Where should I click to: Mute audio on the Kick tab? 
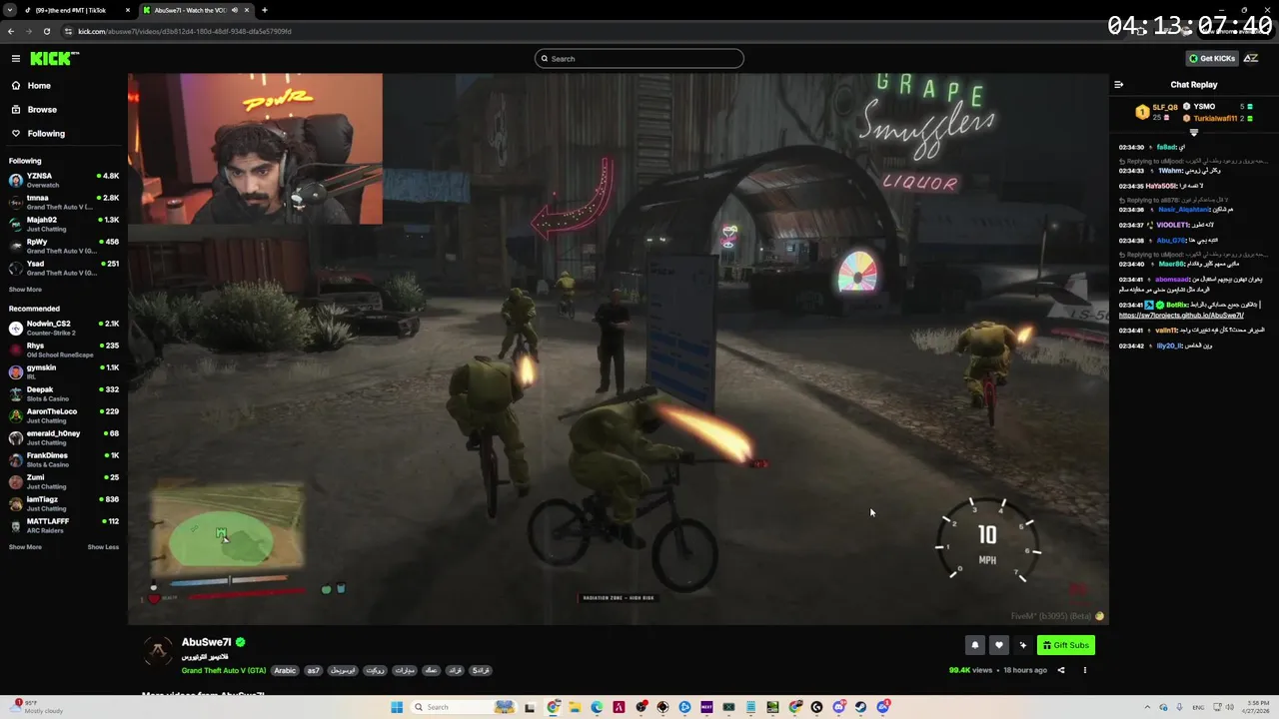pyautogui.click(x=235, y=10)
